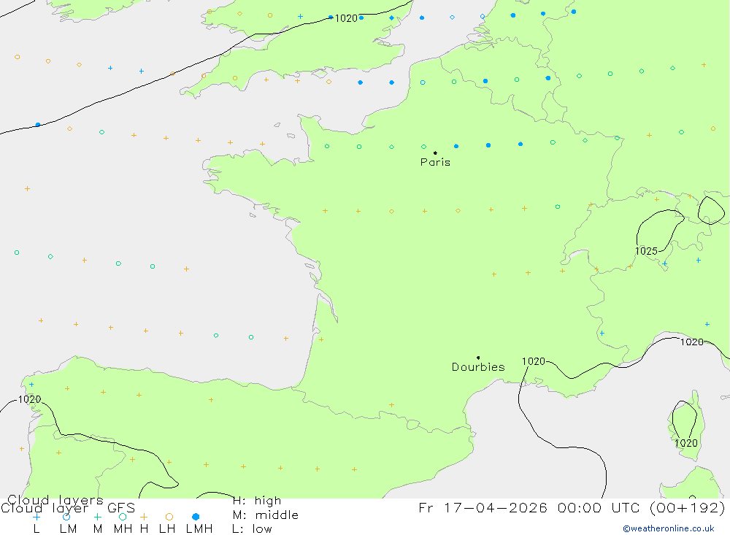This screenshot has height=535, width=730.
Task: Click the green circle MH legend symbol
Action: click(x=123, y=517)
